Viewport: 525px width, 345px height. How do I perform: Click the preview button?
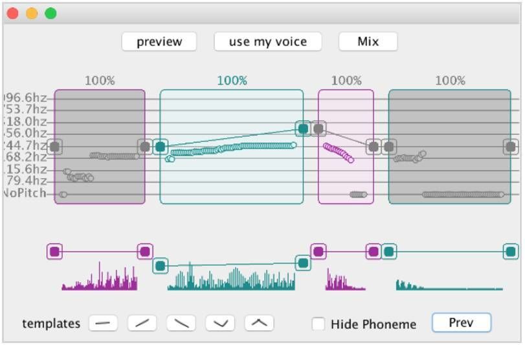click(x=160, y=42)
